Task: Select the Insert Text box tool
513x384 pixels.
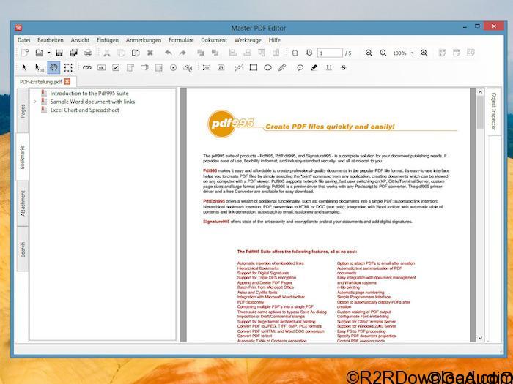Action: [x=207, y=67]
